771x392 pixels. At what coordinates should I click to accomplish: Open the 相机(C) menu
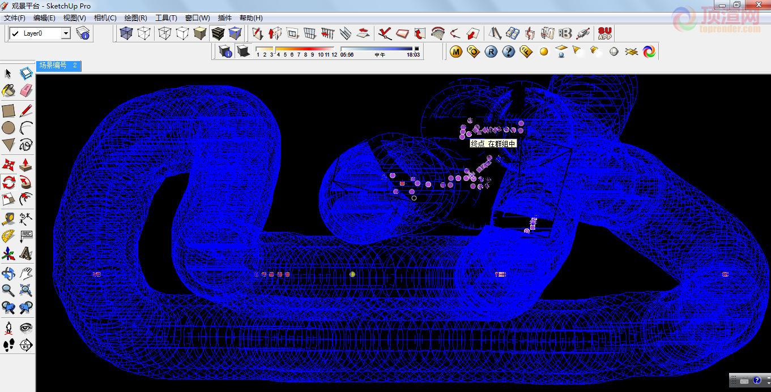click(105, 18)
